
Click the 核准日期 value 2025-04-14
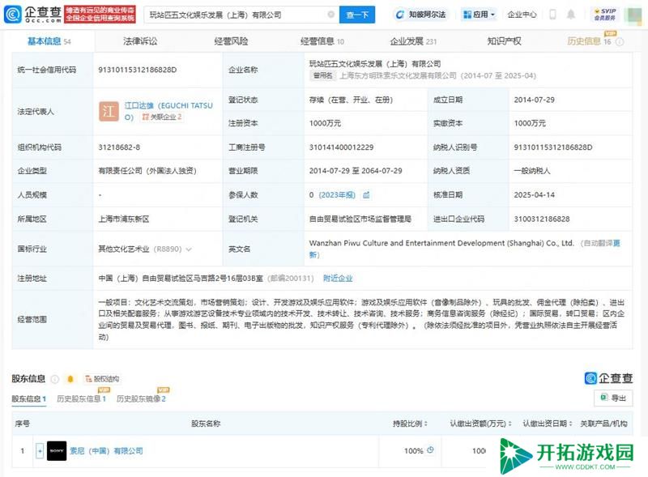(x=535, y=194)
